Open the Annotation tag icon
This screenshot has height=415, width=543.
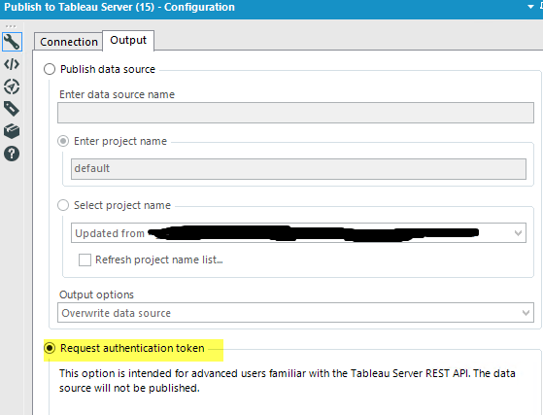pyautogui.click(x=12, y=109)
